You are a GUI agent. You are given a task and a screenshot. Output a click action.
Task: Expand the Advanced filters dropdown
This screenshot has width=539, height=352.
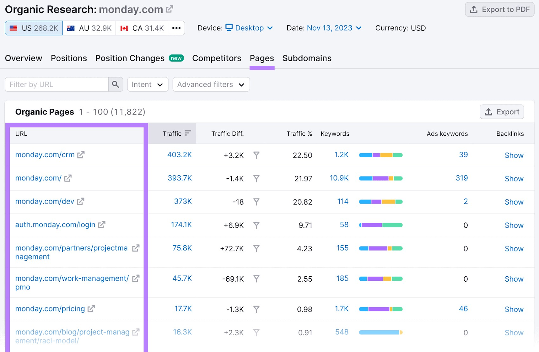coord(211,84)
